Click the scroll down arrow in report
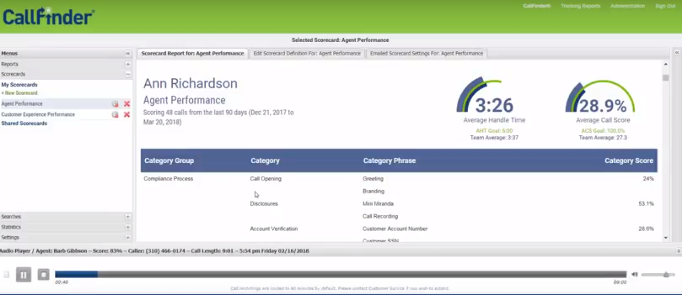Viewport: 682px width, 295px height. coord(666,238)
